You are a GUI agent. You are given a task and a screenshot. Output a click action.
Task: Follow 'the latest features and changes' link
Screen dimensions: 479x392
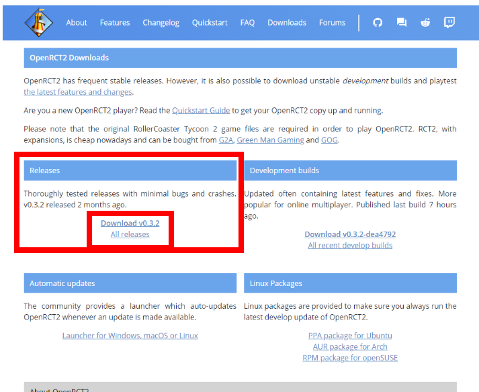78,92
